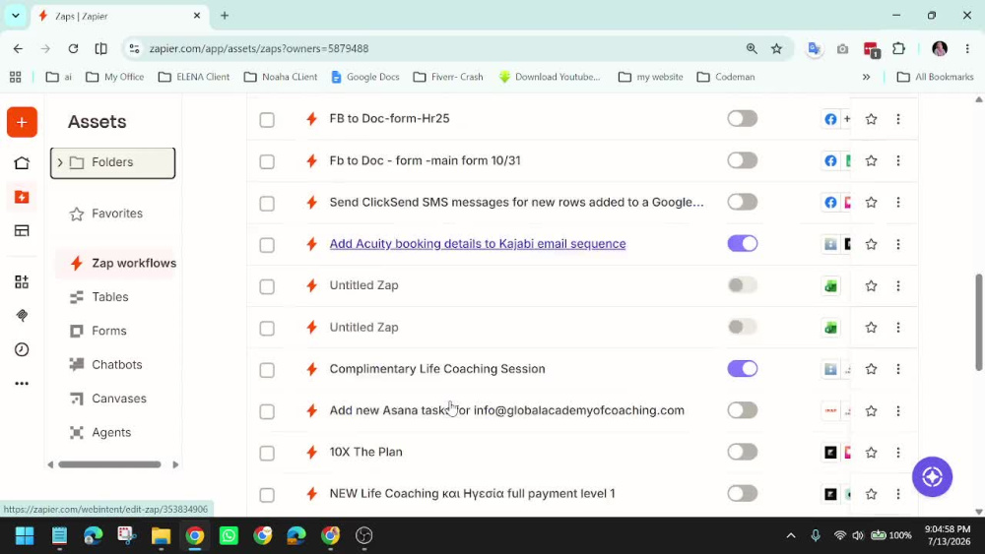Screen dimensions: 985x554
Task: Open options menu for second Untitled Zap
Action: pyautogui.click(x=897, y=328)
